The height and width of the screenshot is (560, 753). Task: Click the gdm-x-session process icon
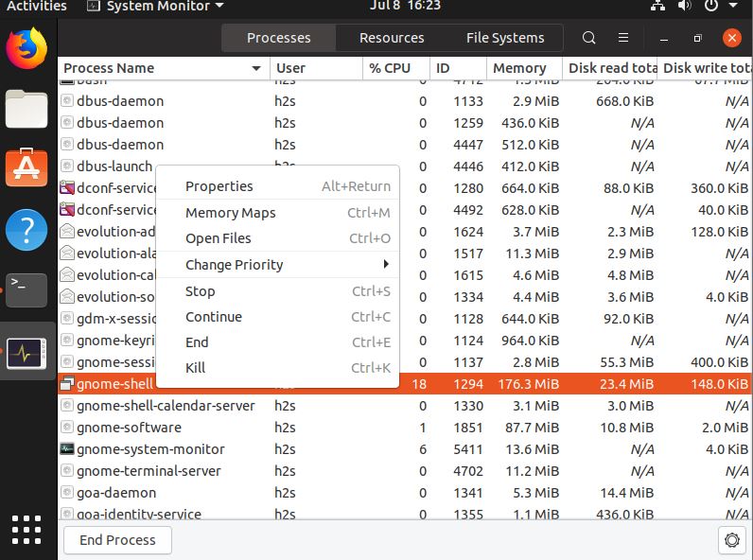click(67, 319)
